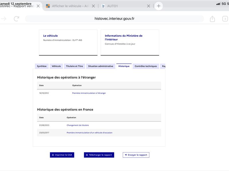Close the HistoVec Rapport tab
The height and width of the screenshot is (171, 229).
tap(38, 6)
